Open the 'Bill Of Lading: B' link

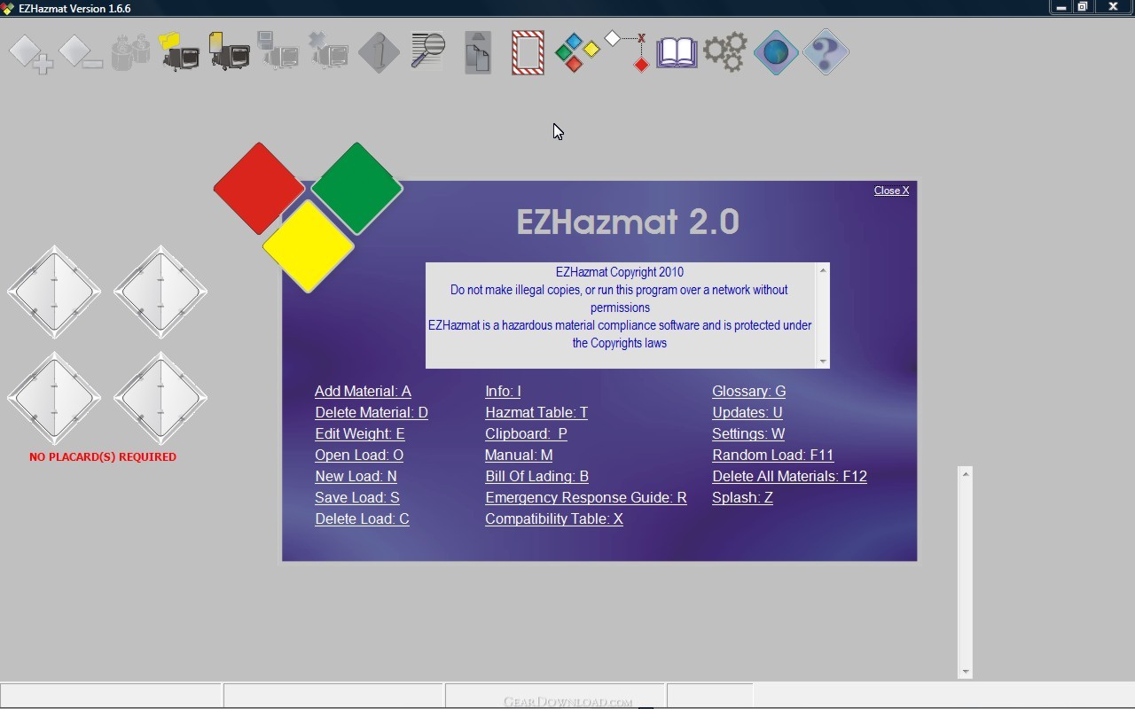click(536, 476)
